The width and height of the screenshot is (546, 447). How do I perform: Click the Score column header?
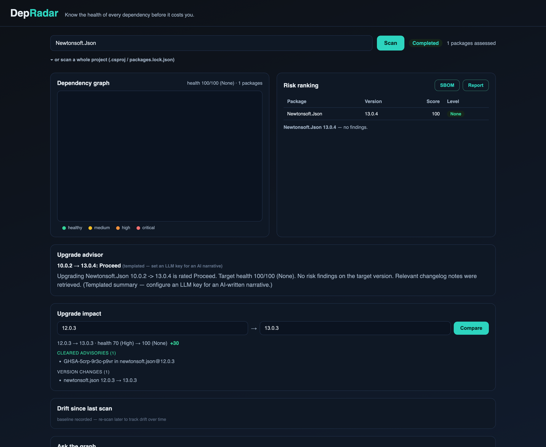[x=433, y=101]
